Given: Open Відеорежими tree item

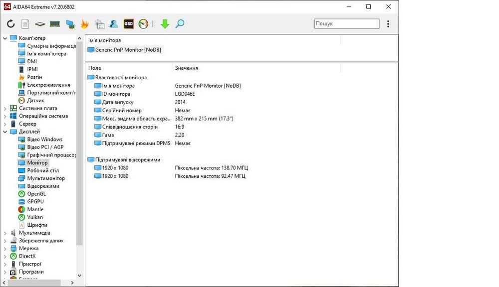Looking at the screenshot, I should point(39,186).
